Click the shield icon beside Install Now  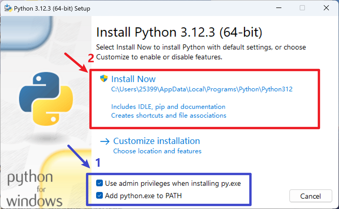point(104,79)
